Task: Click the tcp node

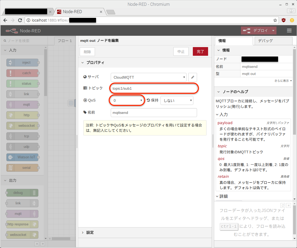Action: click(22, 136)
